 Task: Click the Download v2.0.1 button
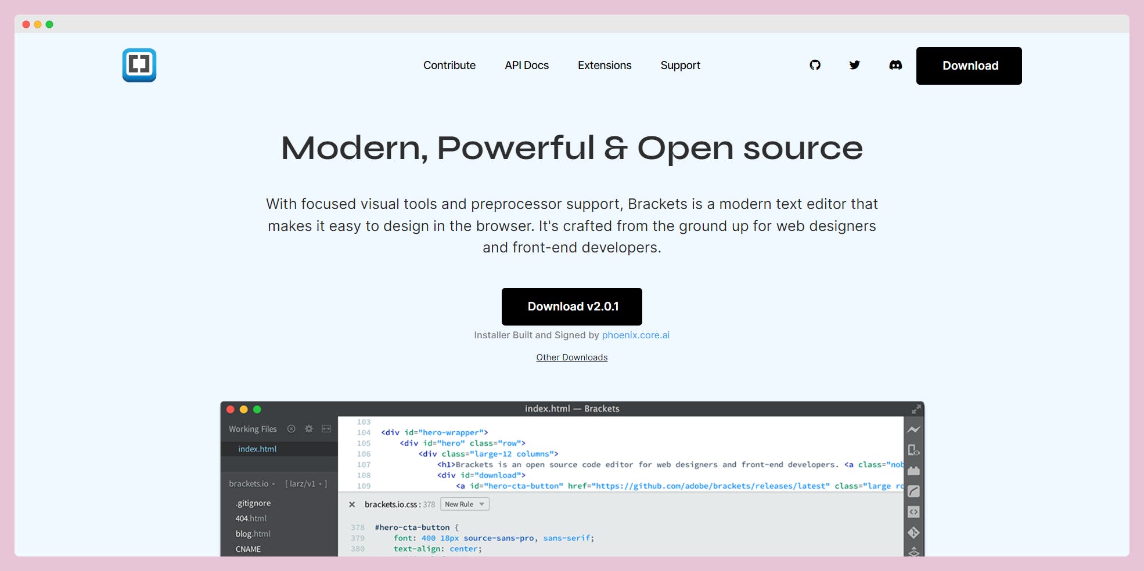[572, 306]
